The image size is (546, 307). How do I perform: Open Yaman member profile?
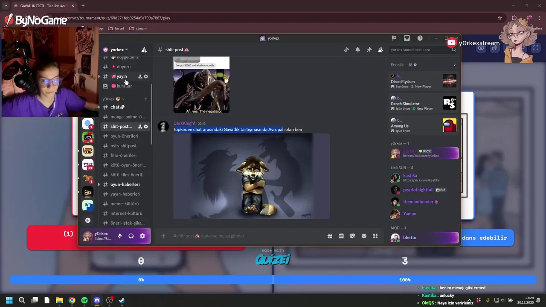pyautogui.click(x=424, y=214)
